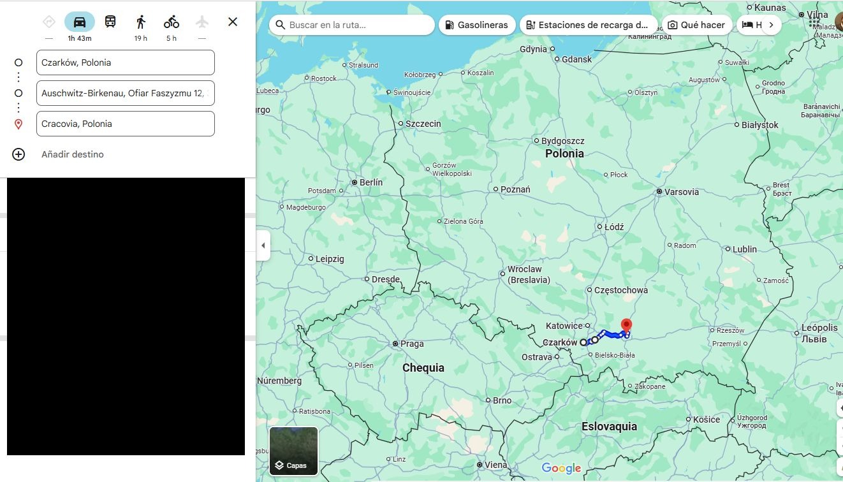Click Radom city label
Image resolution: width=843 pixels, height=482 pixels.
coord(685,245)
